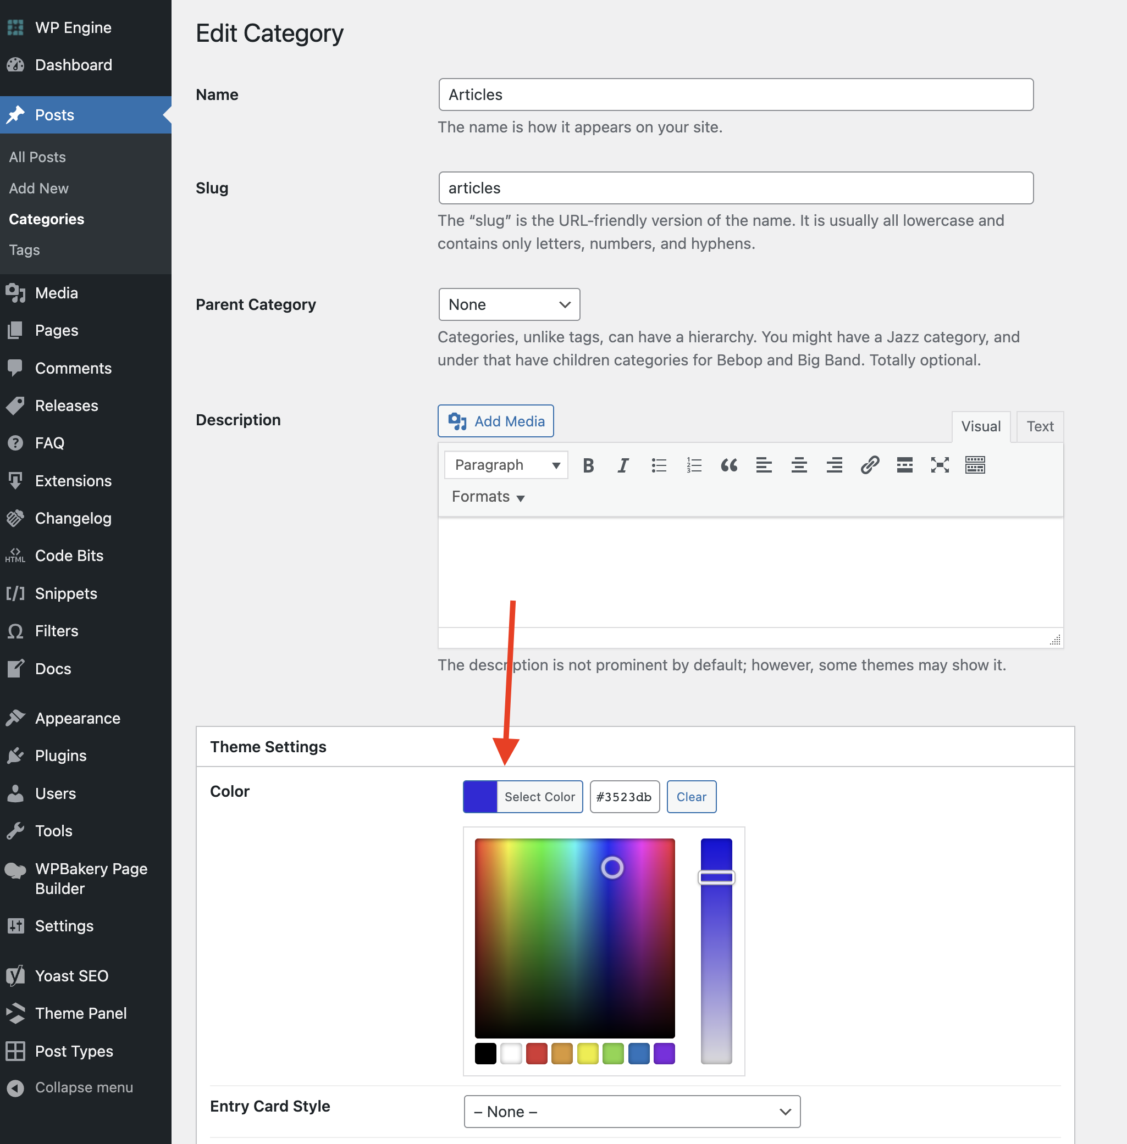Image resolution: width=1127 pixels, height=1144 pixels.
Task: Open the Parent Category dropdown
Action: pos(509,304)
